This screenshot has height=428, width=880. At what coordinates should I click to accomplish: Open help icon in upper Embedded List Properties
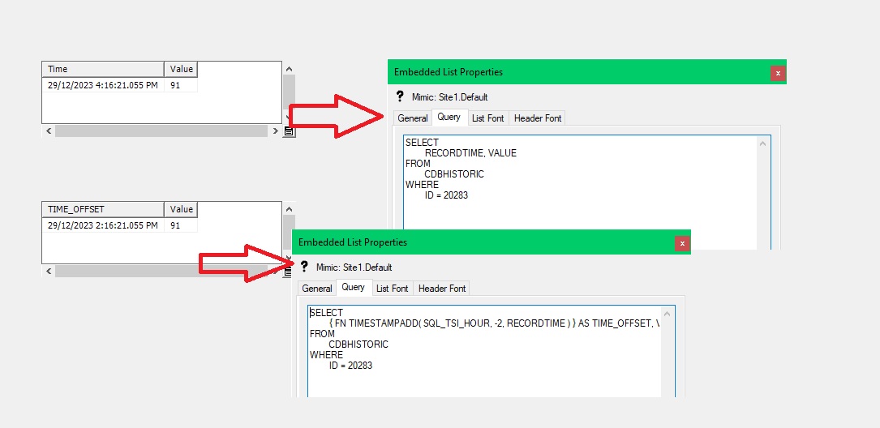[x=400, y=96]
